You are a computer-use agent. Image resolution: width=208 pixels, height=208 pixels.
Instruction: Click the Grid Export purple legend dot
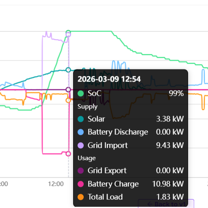tap(80, 171)
